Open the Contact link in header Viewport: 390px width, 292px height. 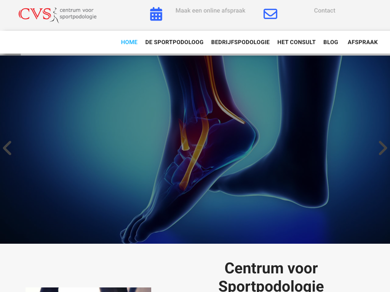[324, 10]
